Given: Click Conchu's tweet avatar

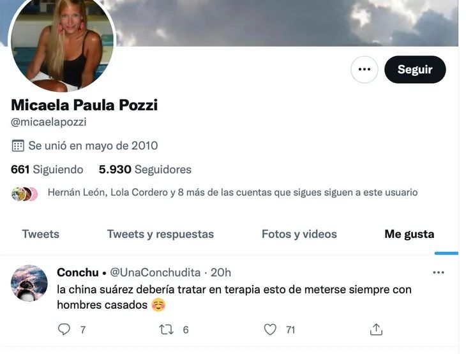Looking at the screenshot, I should (x=29, y=283).
